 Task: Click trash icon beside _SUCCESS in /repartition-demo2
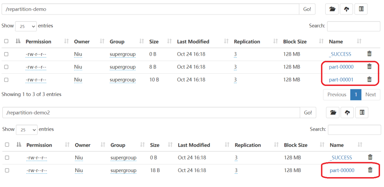click(x=370, y=157)
